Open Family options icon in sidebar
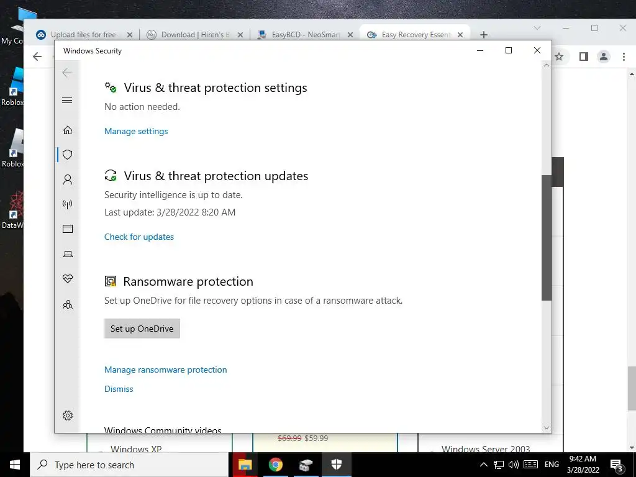Image resolution: width=636 pixels, height=477 pixels. (68, 304)
